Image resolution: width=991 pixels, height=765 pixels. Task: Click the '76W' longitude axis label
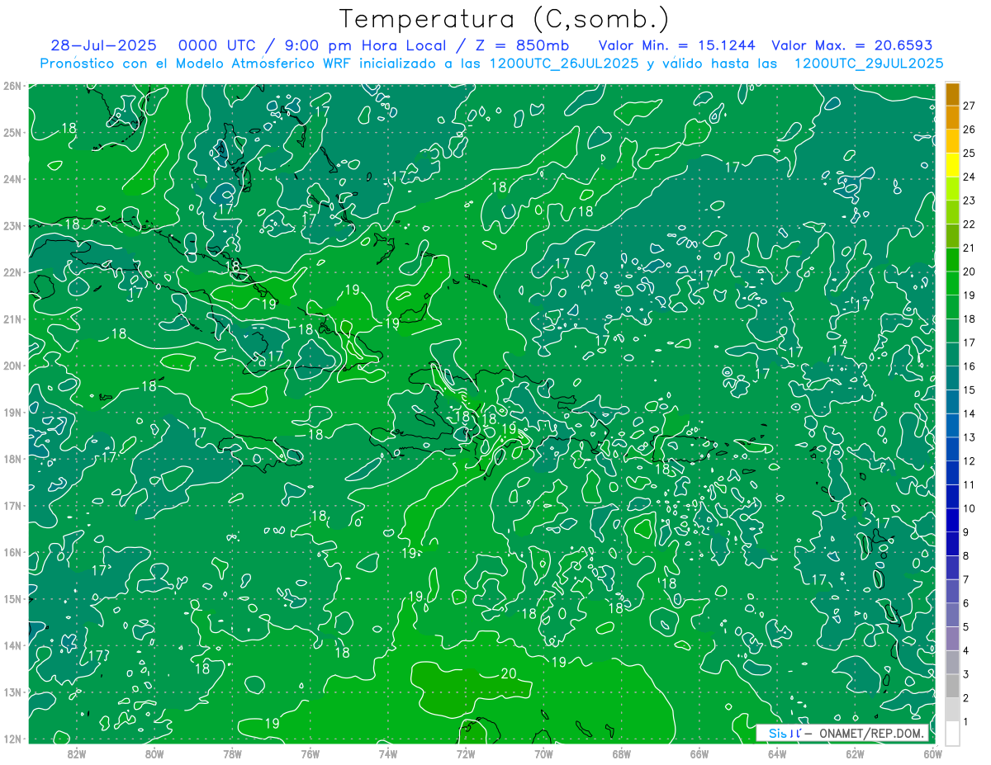coord(310,753)
